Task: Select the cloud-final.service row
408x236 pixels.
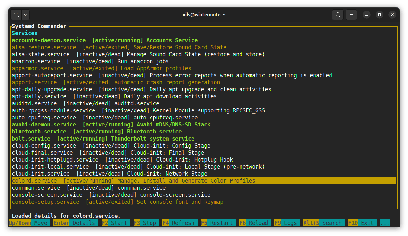Action: (x=204, y=153)
